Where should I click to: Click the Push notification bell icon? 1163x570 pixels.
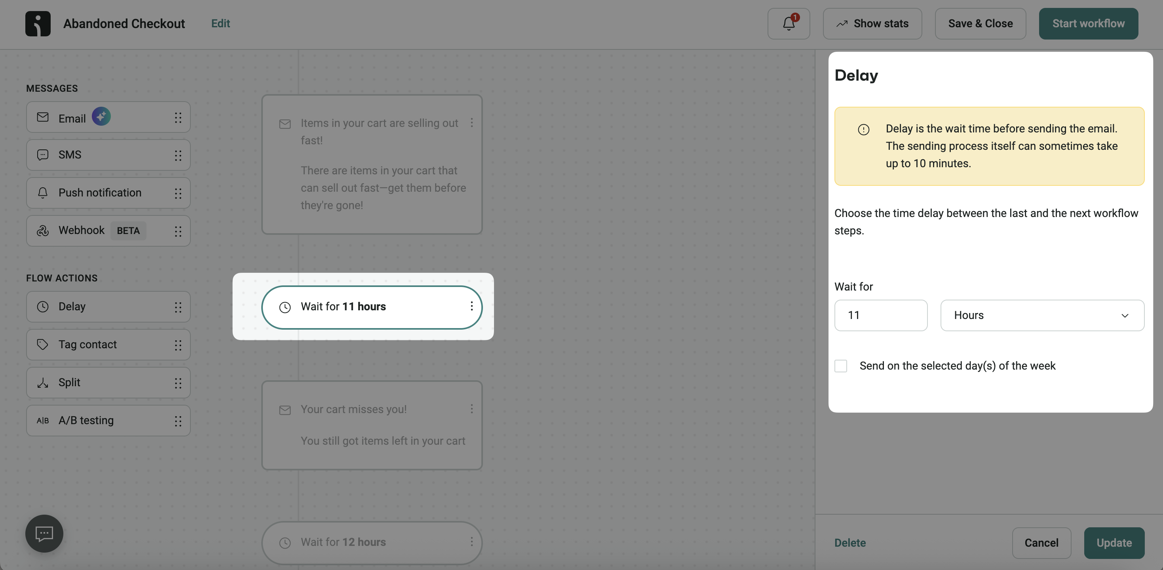pos(42,193)
